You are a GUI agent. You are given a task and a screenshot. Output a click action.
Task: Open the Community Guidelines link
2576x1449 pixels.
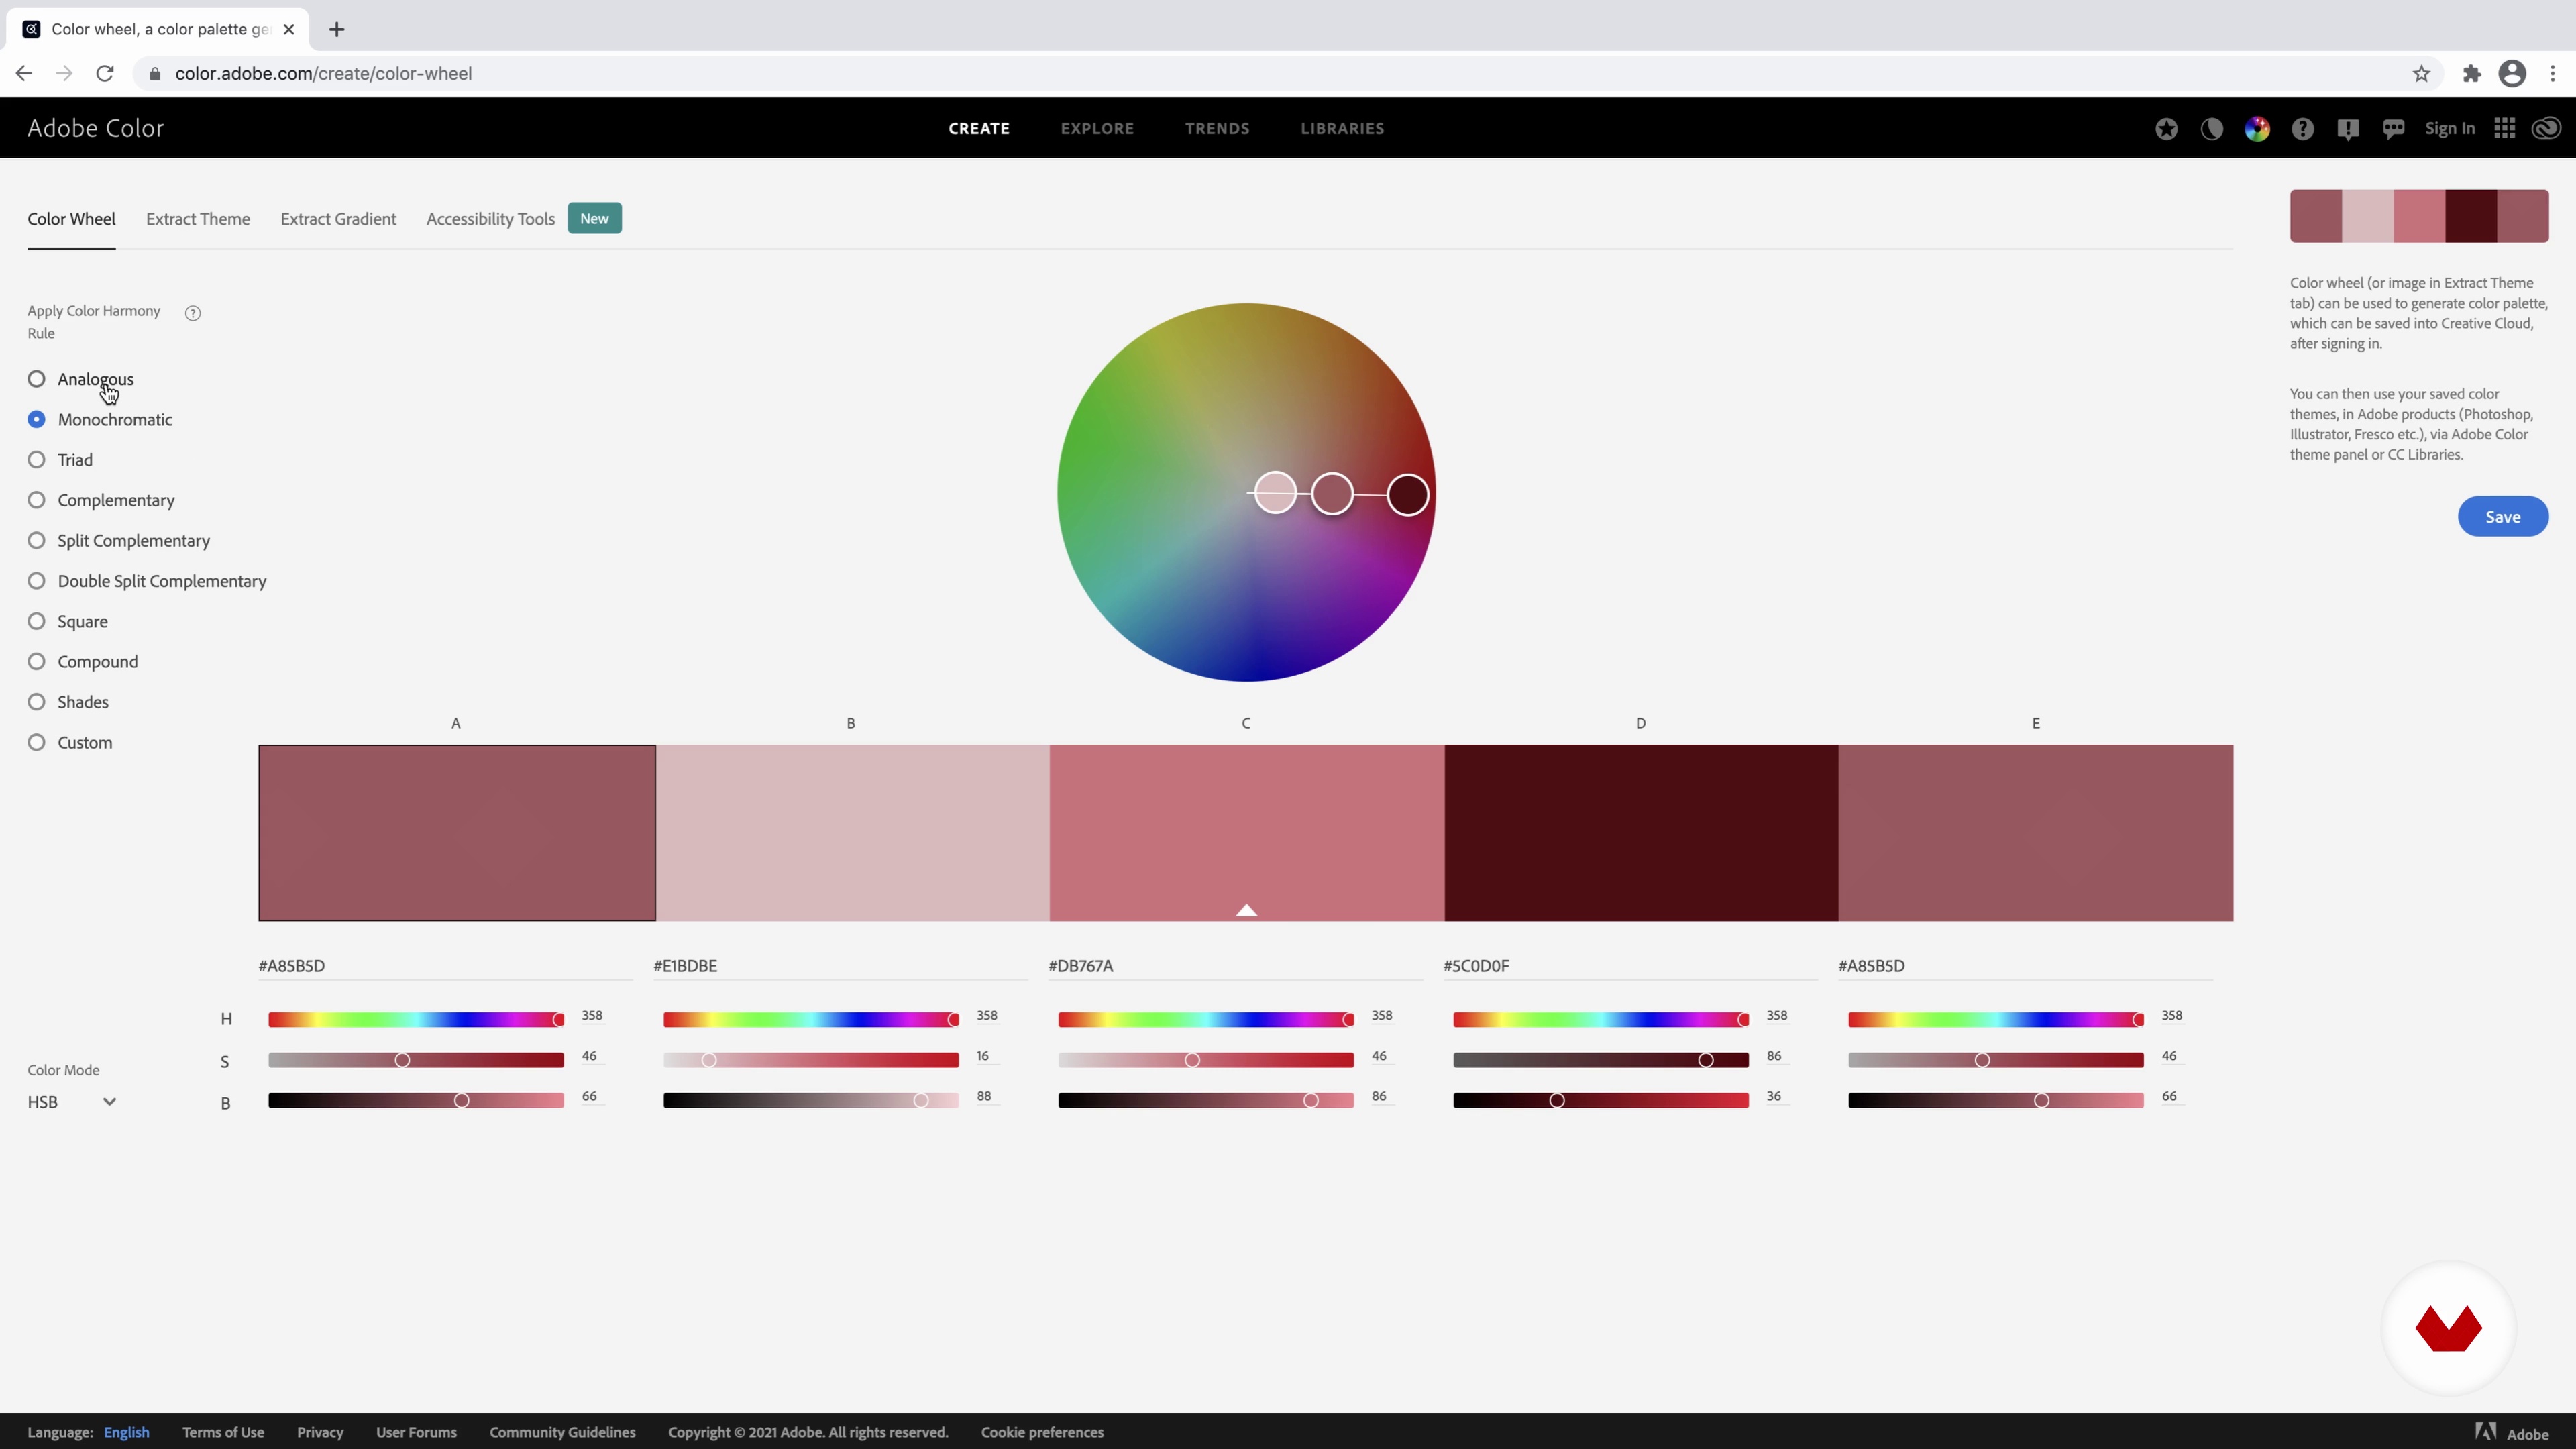coord(562,1433)
